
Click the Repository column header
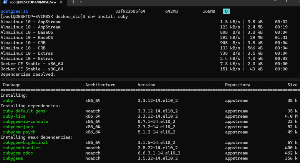pyautogui.click(x=237, y=85)
